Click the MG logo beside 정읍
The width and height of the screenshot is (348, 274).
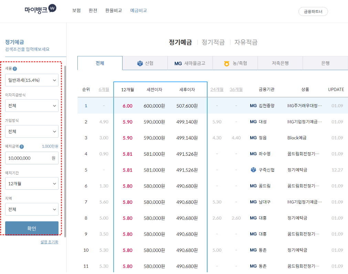253,138
